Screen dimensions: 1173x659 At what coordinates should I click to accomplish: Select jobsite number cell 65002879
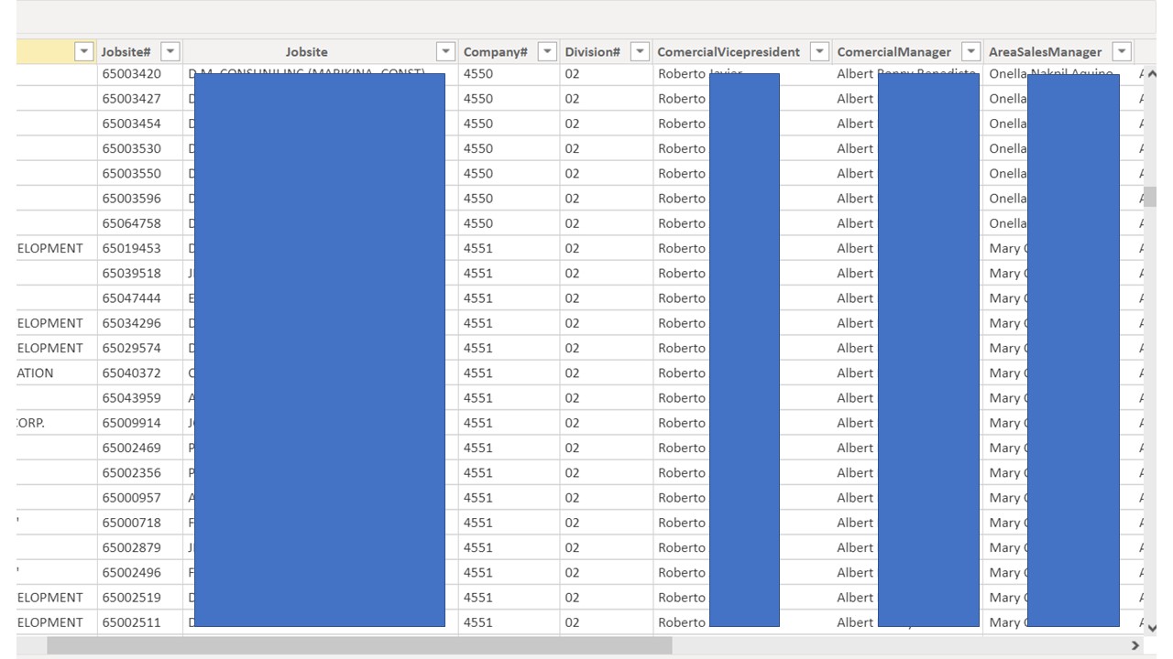tap(139, 547)
